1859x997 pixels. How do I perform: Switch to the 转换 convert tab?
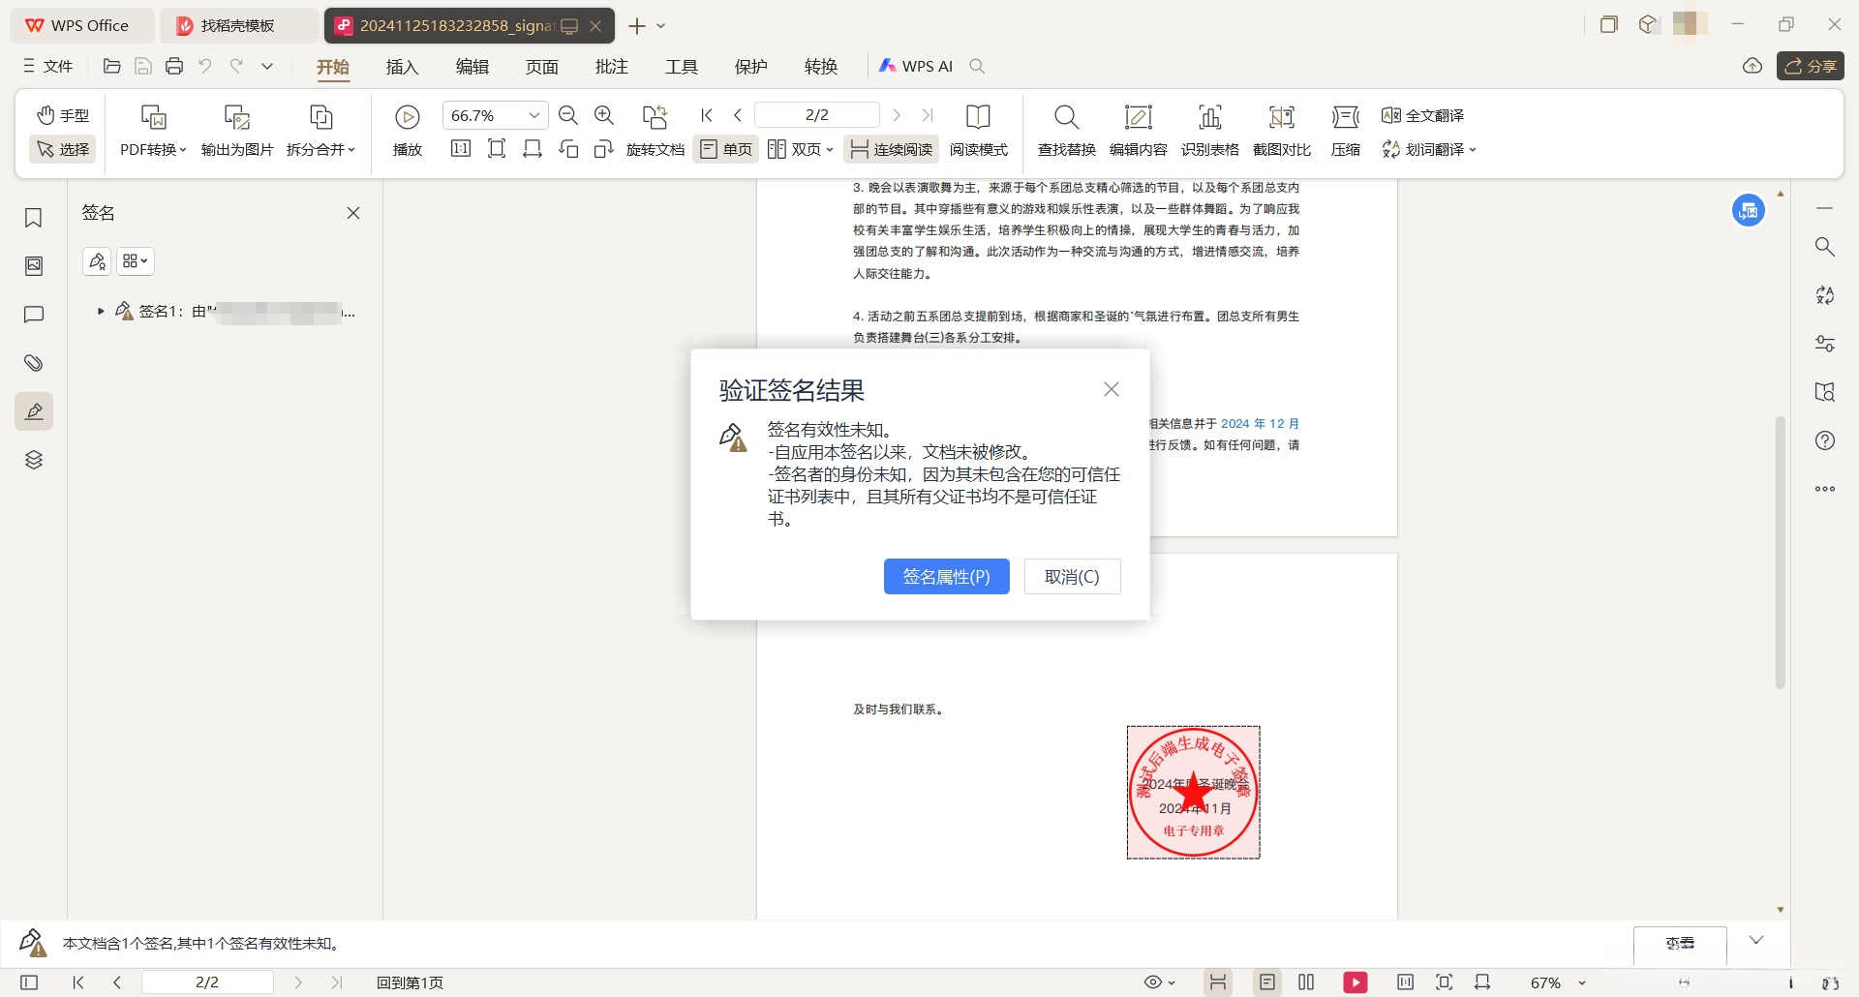(820, 66)
